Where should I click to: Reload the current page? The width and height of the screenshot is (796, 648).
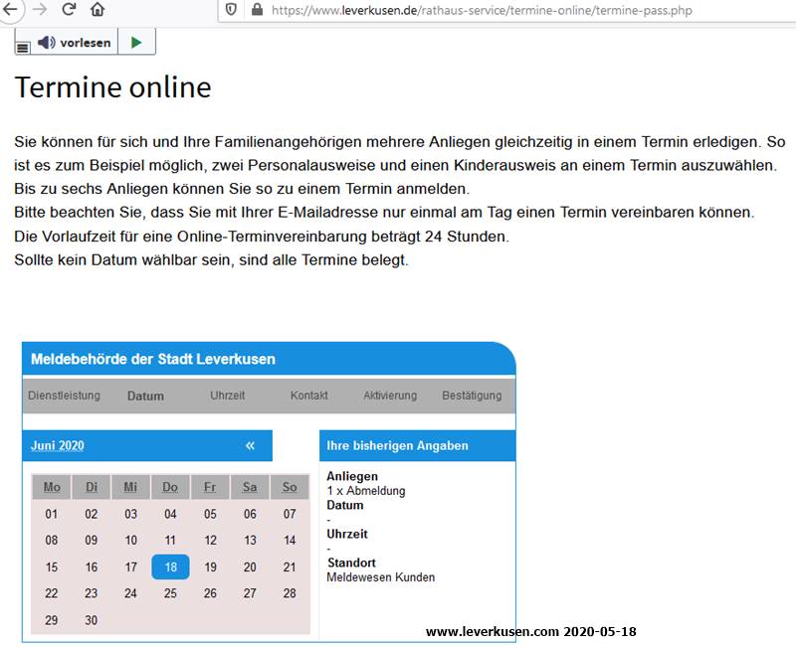coord(69,10)
